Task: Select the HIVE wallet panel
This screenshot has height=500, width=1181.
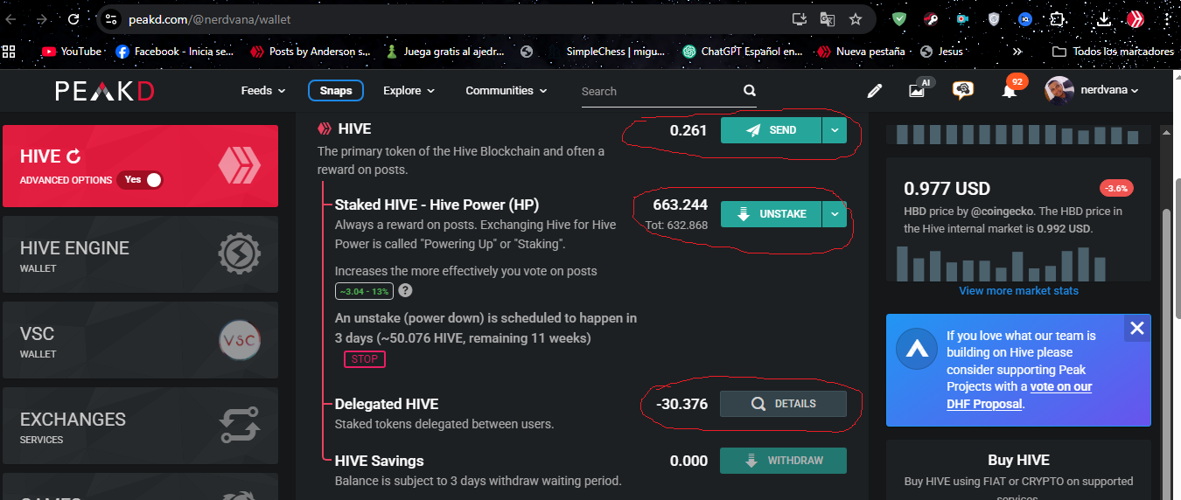Action: tap(141, 166)
